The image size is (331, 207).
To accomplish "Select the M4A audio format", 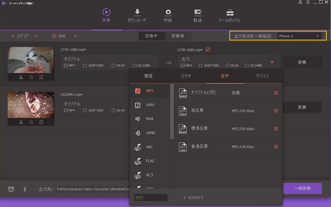I will pyautogui.click(x=150, y=119).
